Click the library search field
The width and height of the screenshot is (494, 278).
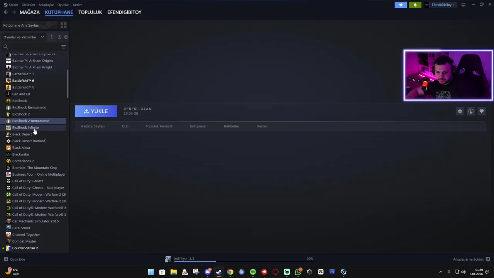pyautogui.click(x=32, y=47)
